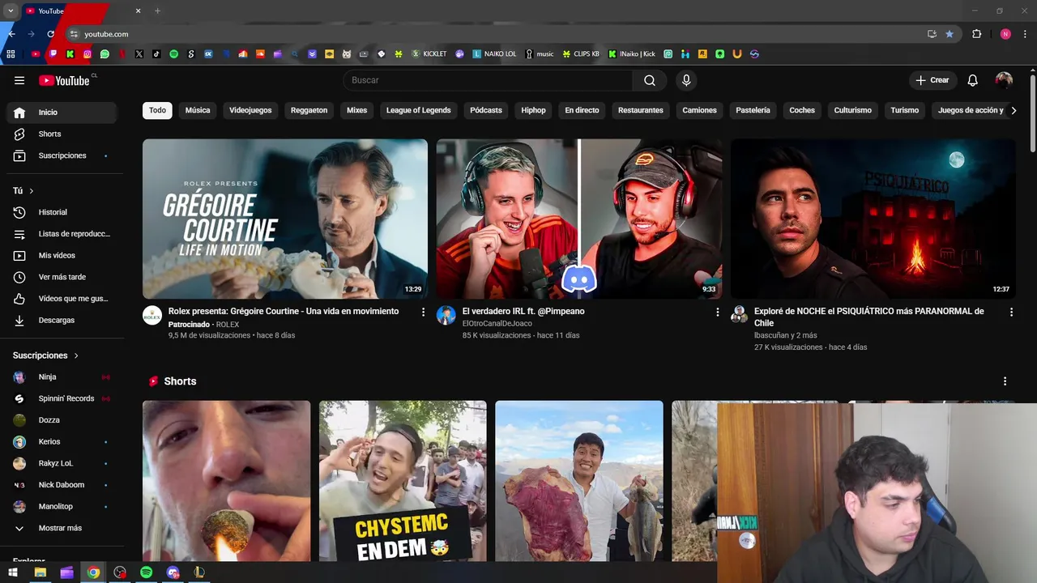Open Chrome tab search dropdown
Viewport: 1037px width, 583px height.
tap(11, 11)
